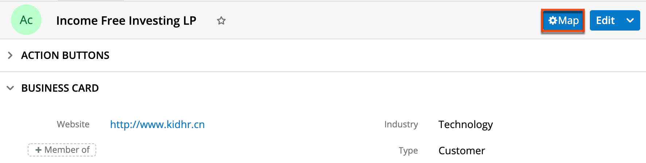Click the Technology industry value
The height and width of the screenshot is (163, 646).
point(466,124)
